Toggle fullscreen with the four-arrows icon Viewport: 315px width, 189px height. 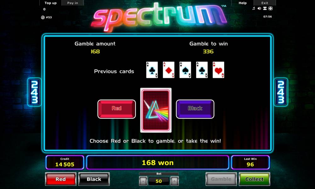(271, 8)
